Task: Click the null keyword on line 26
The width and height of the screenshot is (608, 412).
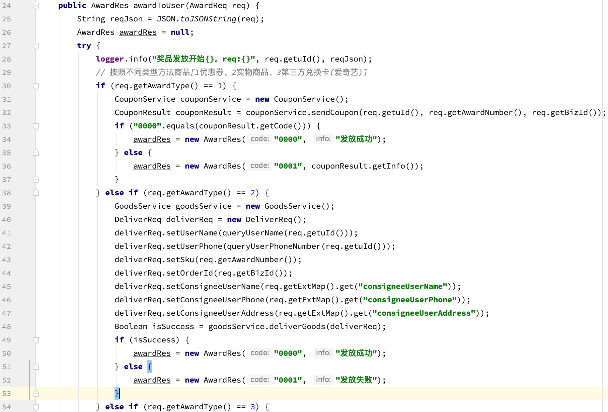Action: pos(180,32)
